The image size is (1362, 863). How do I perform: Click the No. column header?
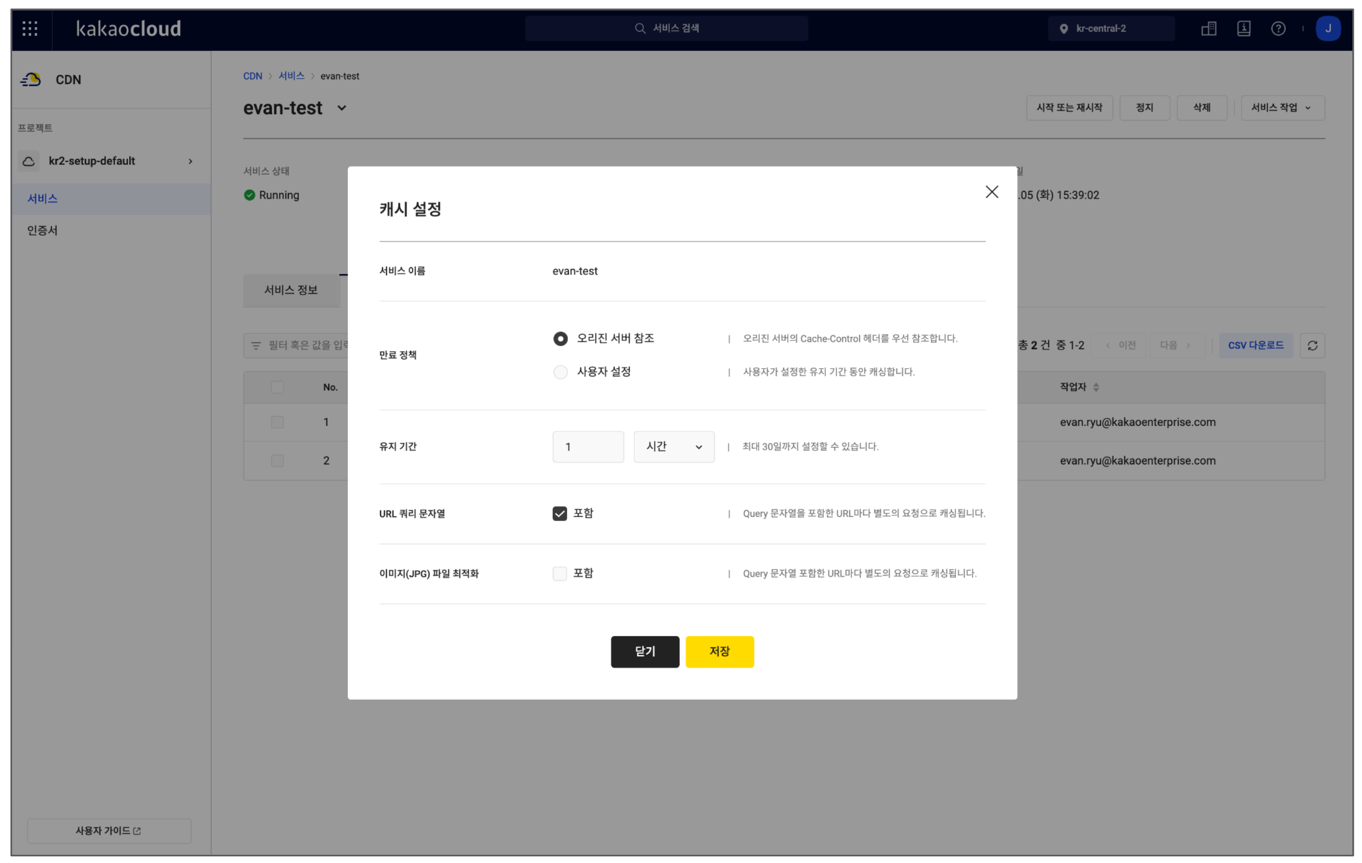pyautogui.click(x=330, y=387)
